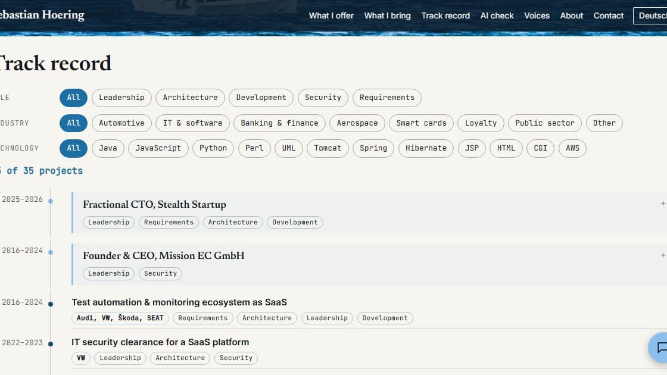This screenshot has height=375, width=667.
Task: Filter roles by Security
Action: [x=323, y=98]
